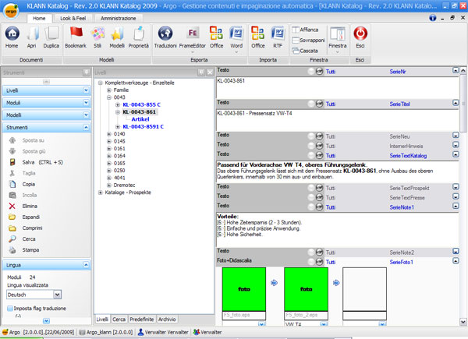Viewport: 468px width, 339px height.
Task: Click the Home document icon in ribbon
Action: point(12,34)
